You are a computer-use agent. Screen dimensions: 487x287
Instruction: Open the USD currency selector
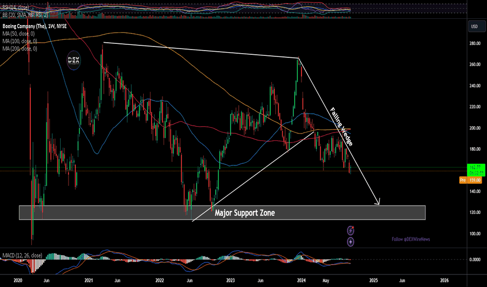pos(477,27)
